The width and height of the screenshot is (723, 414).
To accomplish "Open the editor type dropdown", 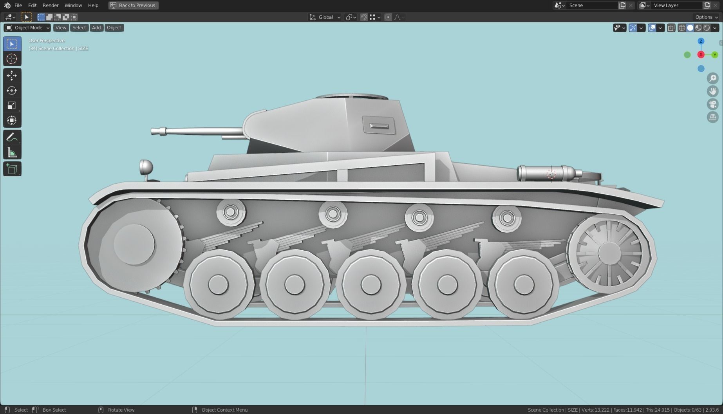I will pyautogui.click(x=10, y=17).
